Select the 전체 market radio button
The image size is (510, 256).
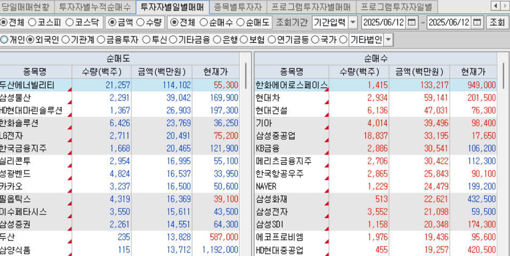pyautogui.click(x=4, y=22)
